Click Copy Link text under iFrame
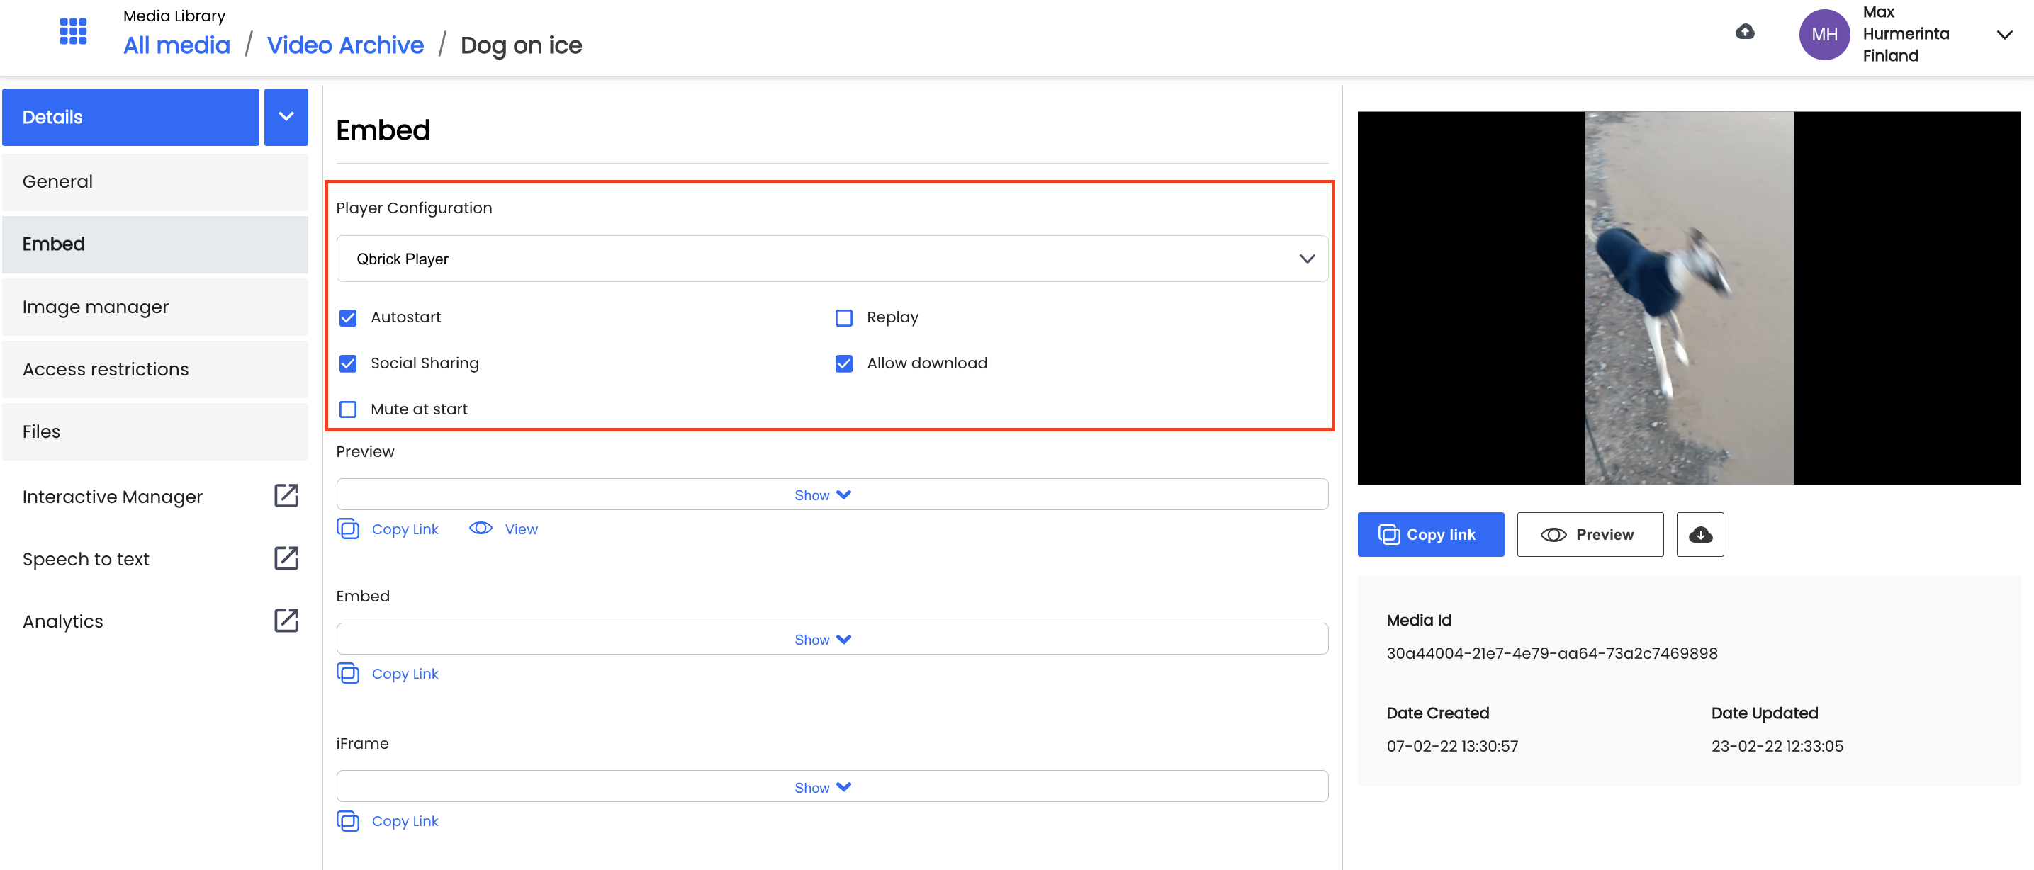This screenshot has width=2034, height=870. point(405,822)
